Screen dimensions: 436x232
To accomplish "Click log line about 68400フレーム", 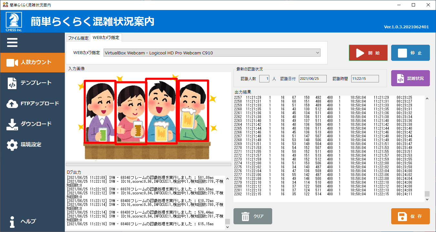I will (140, 201).
